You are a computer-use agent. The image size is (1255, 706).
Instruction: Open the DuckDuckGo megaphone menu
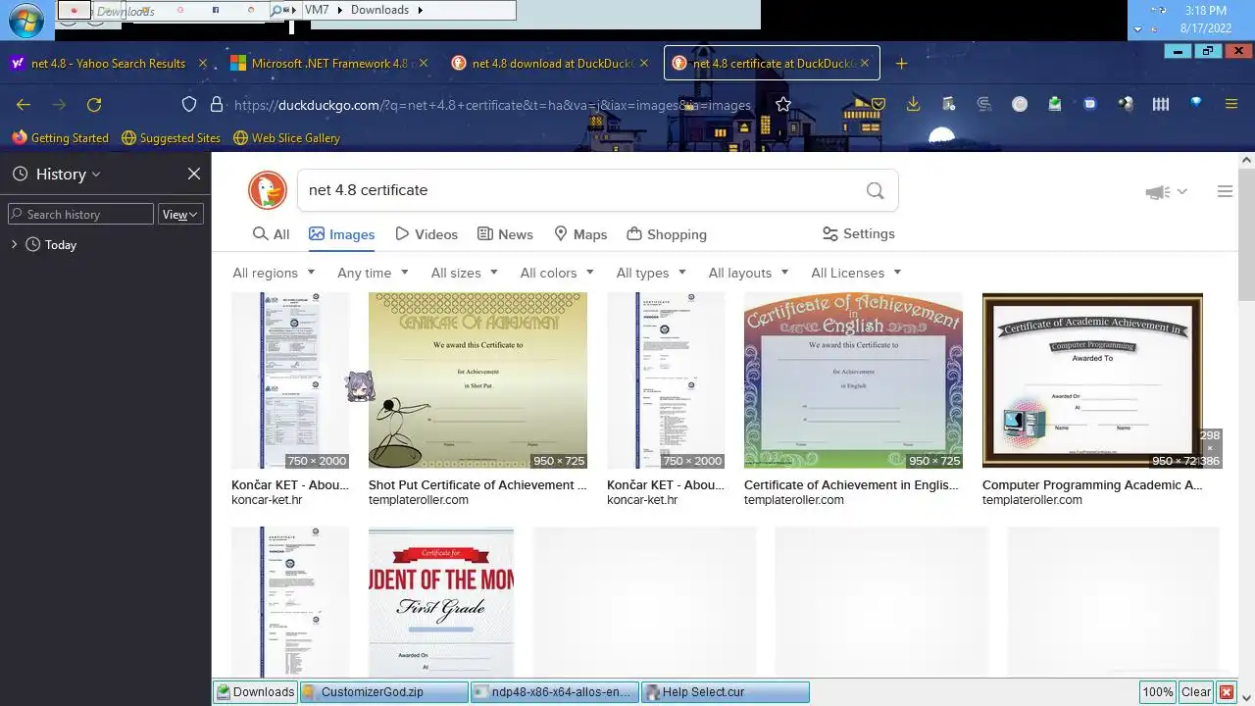(1166, 192)
